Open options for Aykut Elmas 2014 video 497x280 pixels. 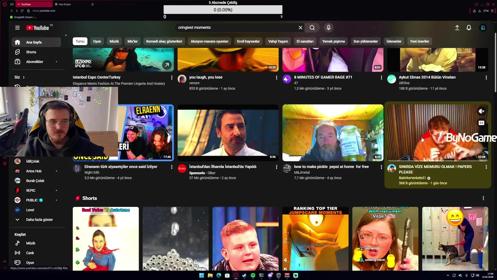(486, 78)
